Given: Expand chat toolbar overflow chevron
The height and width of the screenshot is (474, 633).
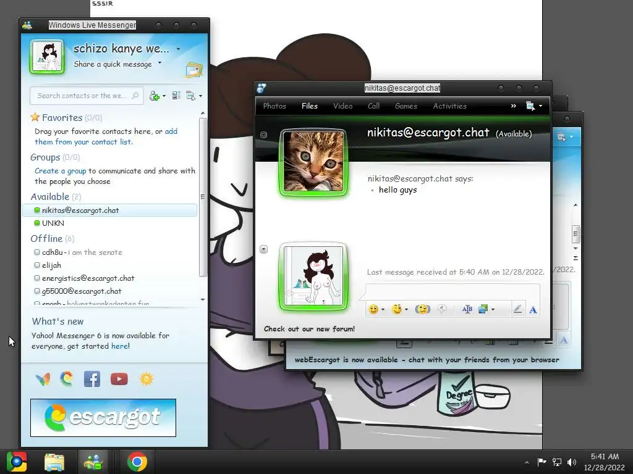Looking at the screenshot, I should (x=514, y=106).
